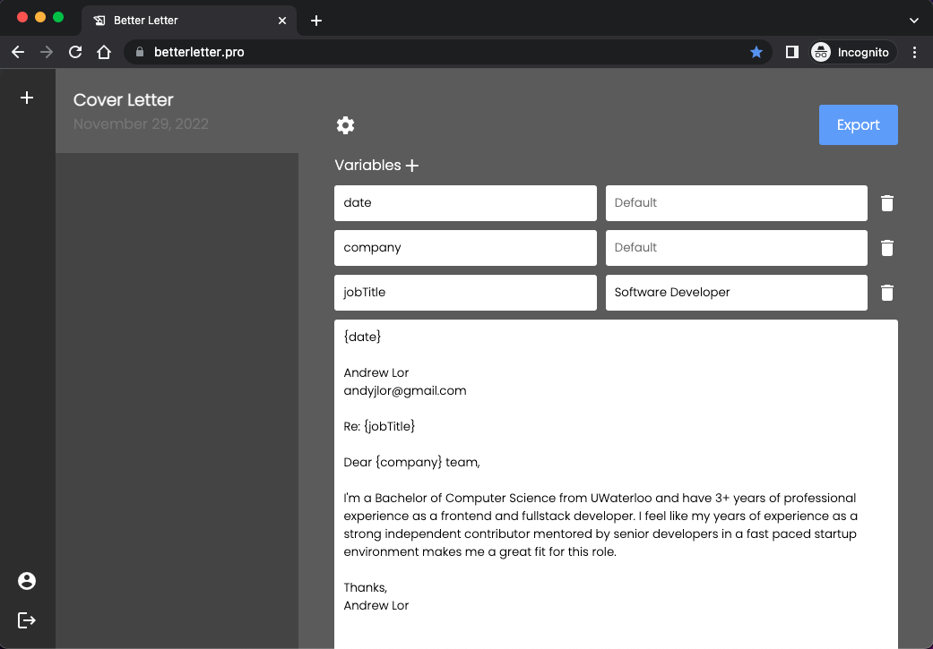Open the Chrome three-dot menu
This screenshot has width=933, height=649.
(914, 52)
